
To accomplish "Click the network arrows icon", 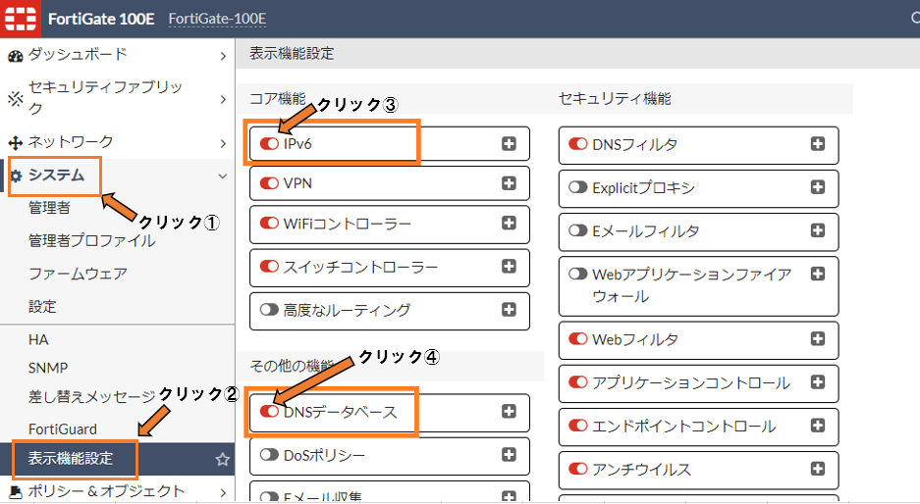I will pyautogui.click(x=16, y=142).
